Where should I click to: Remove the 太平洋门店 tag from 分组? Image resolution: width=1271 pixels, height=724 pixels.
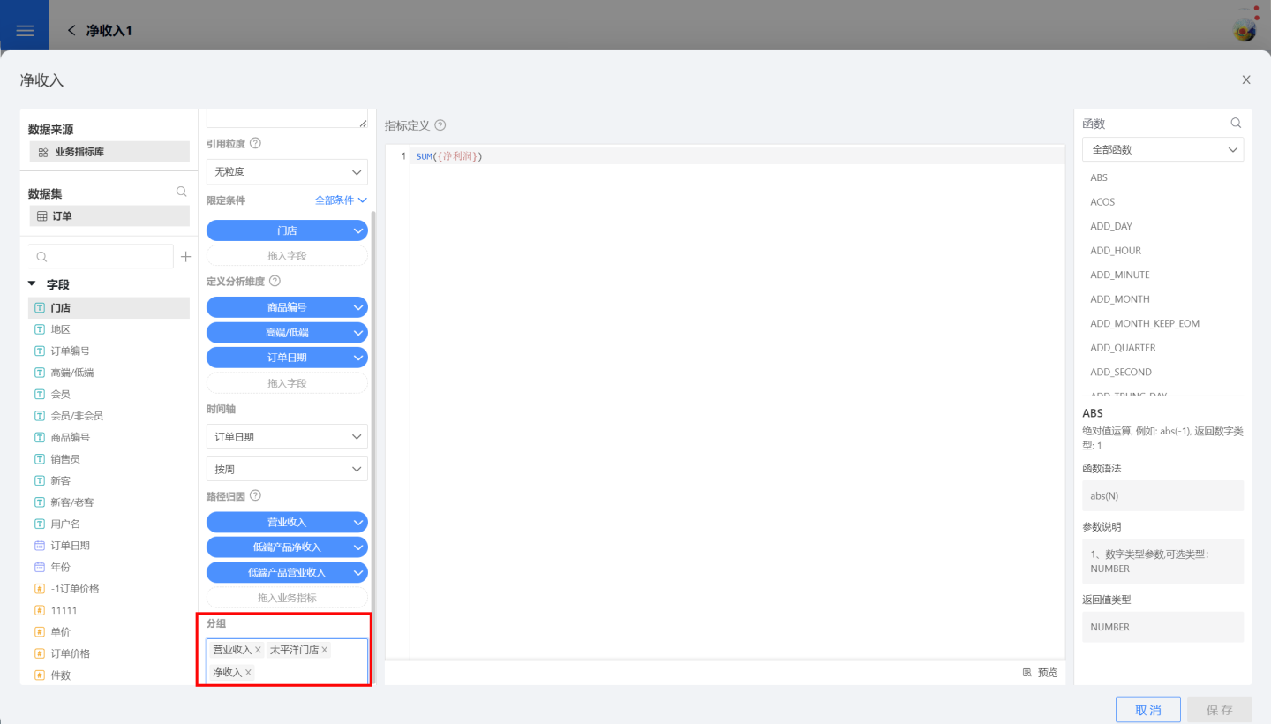(x=325, y=650)
